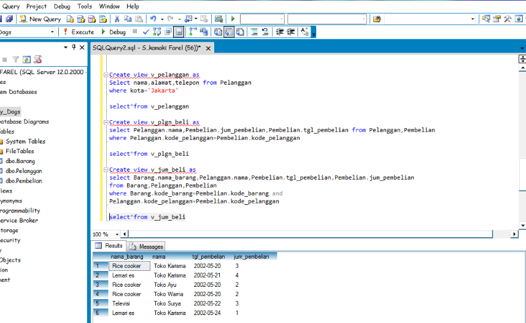Click the Analysis Services XMLA Query icon
The image size is (526, 323).
click(x=103, y=19)
